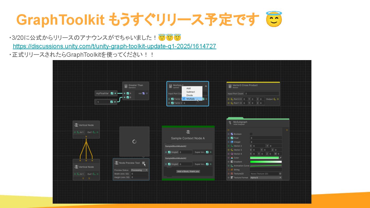Click the Texture2D type icon
370x208 pixels.
point(232,174)
